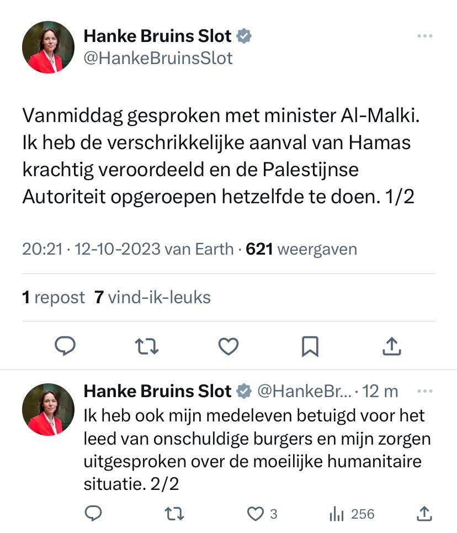Image resolution: width=457 pixels, height=533 pixels.
Task: Open more options on 2/2 reply
Action: tap(424, 391)
